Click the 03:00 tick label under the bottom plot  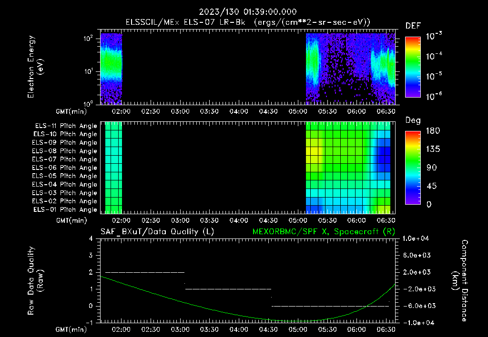pyautogui.click(x=180, y=329)
